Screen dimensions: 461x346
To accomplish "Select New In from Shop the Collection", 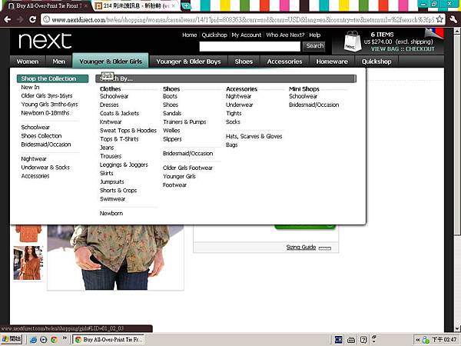I will [30, 87].
